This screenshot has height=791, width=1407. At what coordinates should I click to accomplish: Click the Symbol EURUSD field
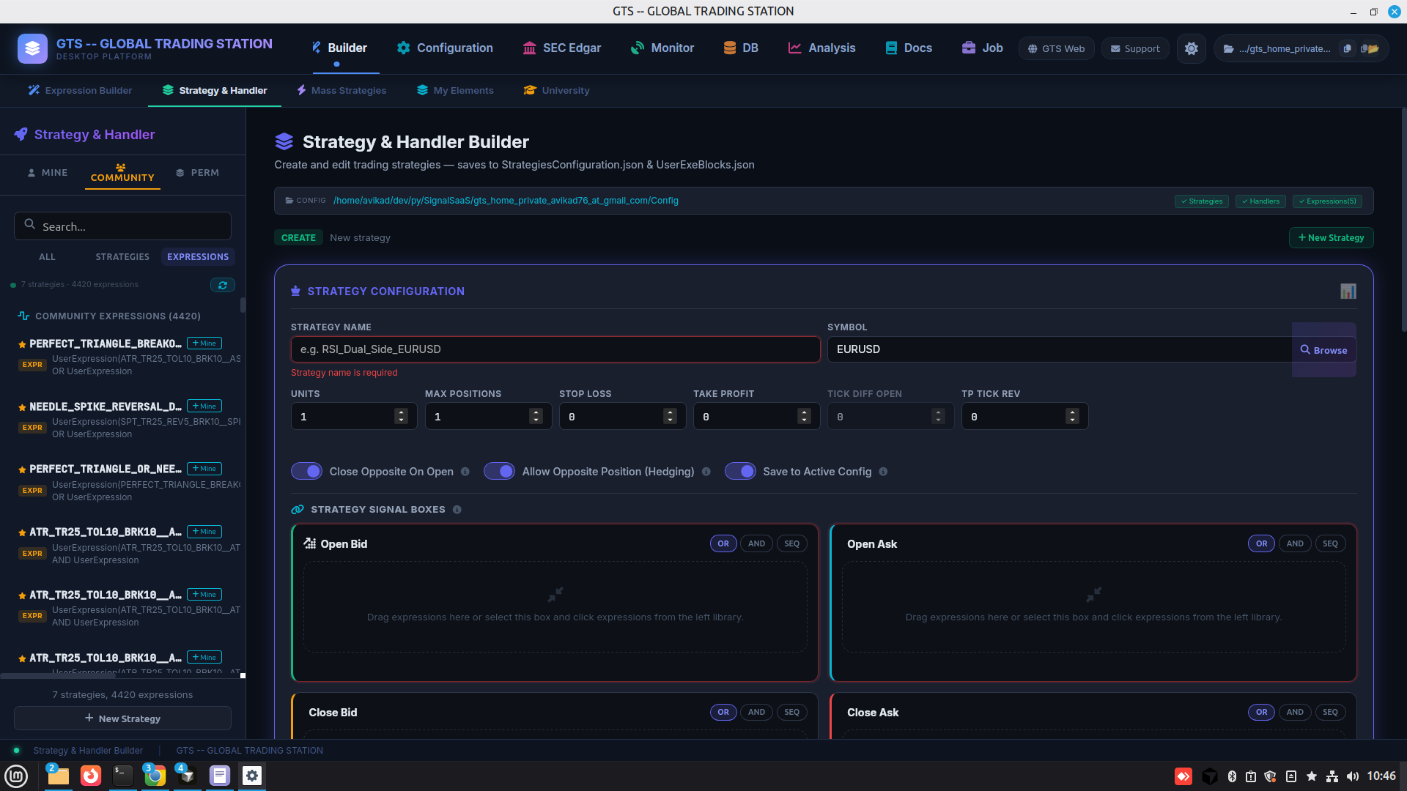(x=1059, y=349)
